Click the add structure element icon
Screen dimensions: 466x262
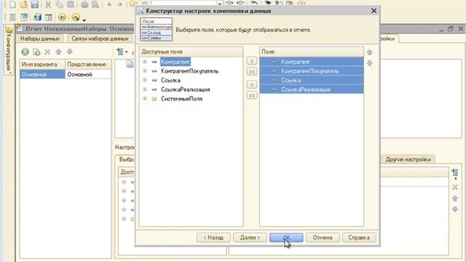119,52
